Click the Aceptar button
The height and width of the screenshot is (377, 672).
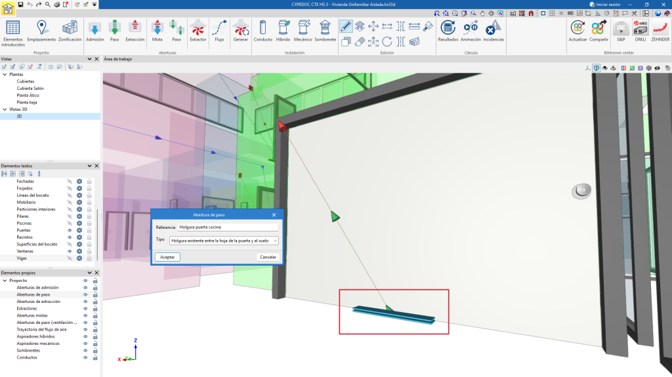[x=167, y=257]
